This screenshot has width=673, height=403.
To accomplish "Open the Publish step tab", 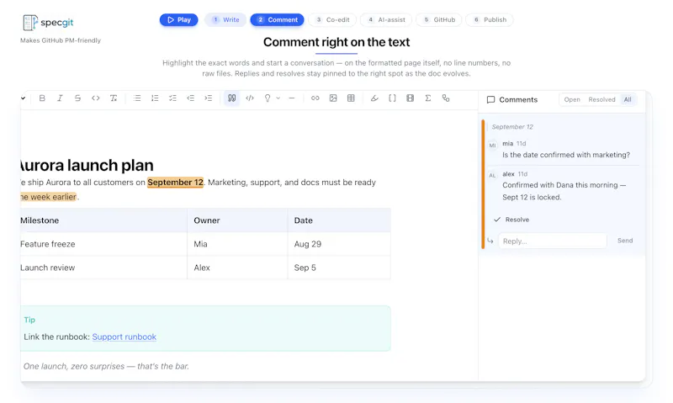I will pyautogui.click(x=490, y=19).
